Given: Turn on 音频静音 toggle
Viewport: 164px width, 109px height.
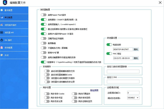Looking at the screenshot, I should click(44, 43).
